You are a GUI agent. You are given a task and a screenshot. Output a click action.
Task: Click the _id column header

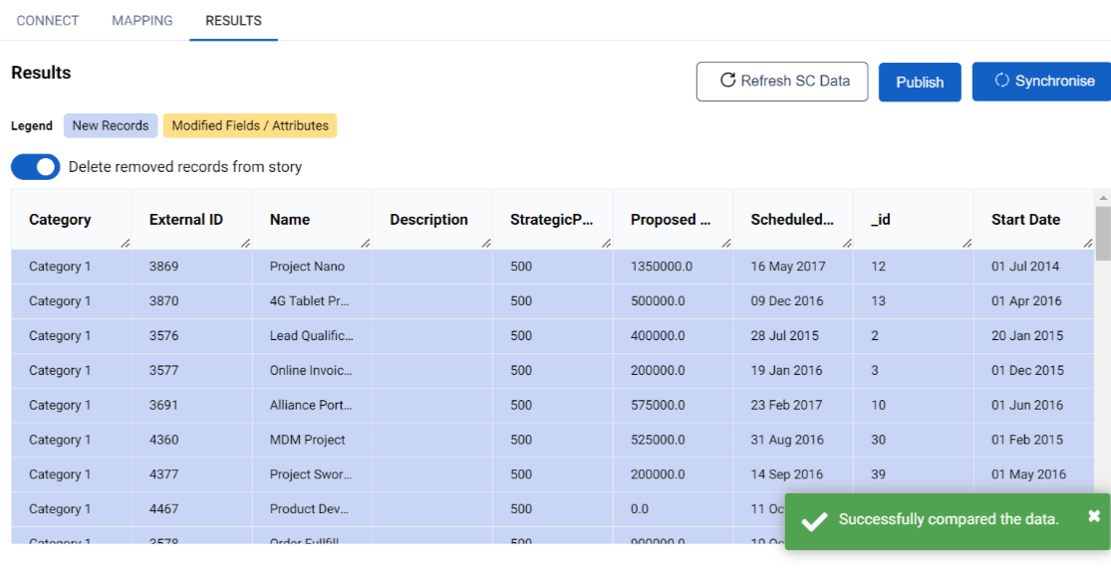[914, 220]
